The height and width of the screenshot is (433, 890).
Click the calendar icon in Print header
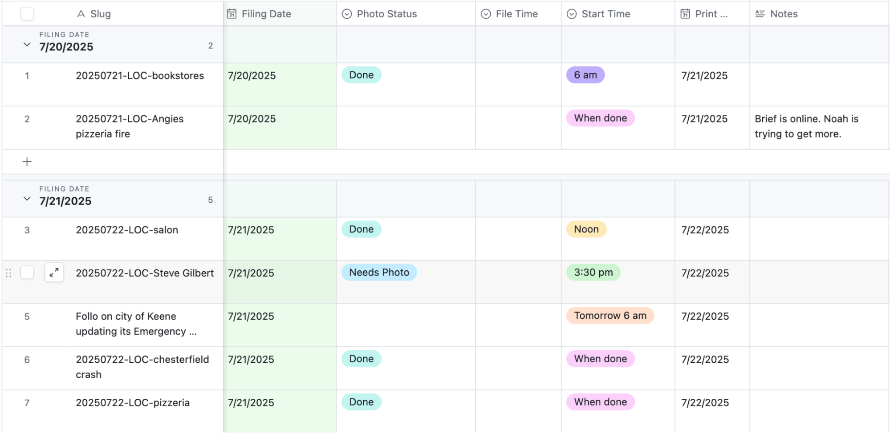685,14
